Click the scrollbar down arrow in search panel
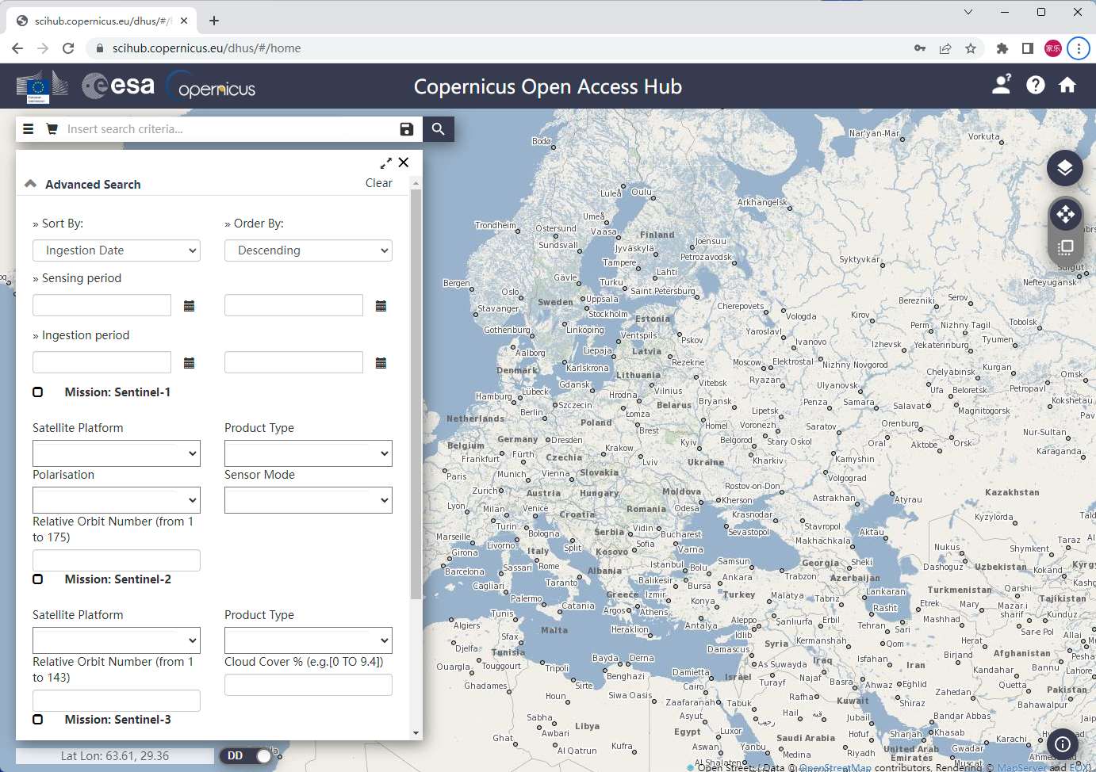The height and width of the screenshot is (772, 1096). click(416, 733)
